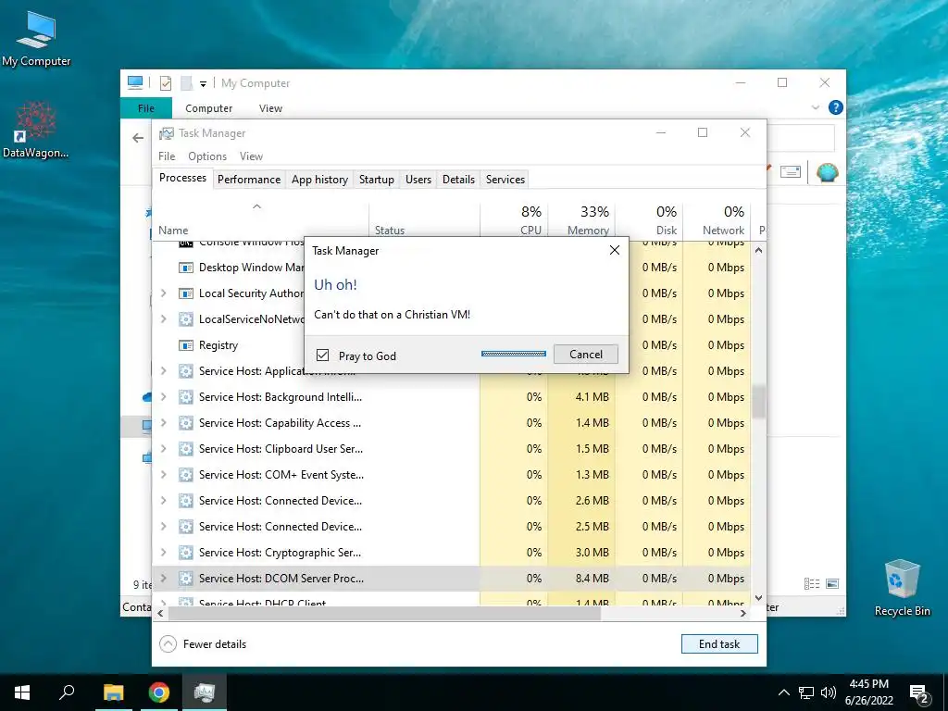Open View ribbon tab in My Computer
Screen dimensions: 948x711
click(x=270, y=108)
